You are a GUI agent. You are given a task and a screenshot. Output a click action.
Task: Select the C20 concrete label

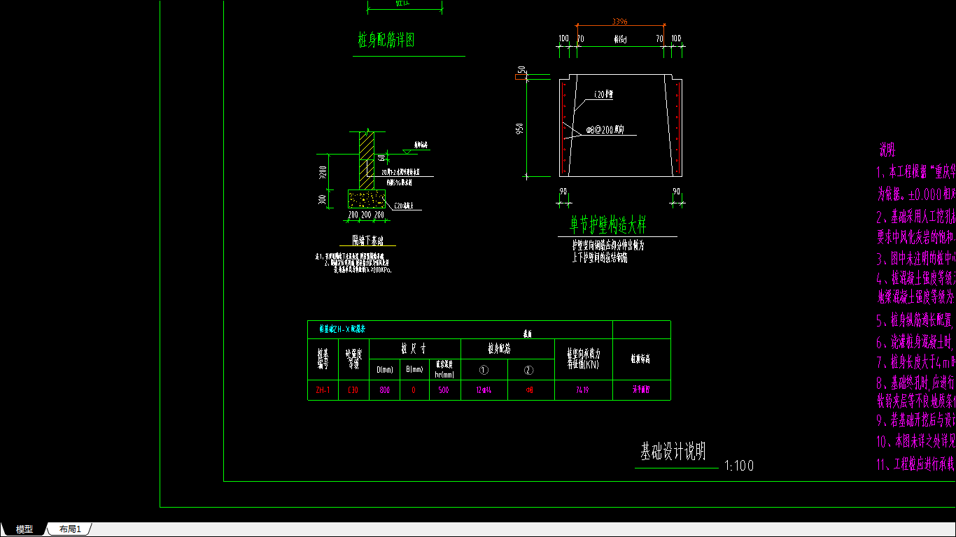404,206
